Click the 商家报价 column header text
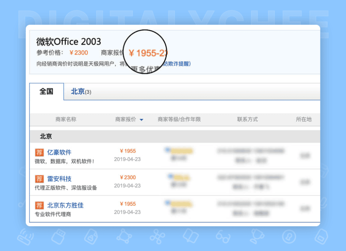 (126, 119)
